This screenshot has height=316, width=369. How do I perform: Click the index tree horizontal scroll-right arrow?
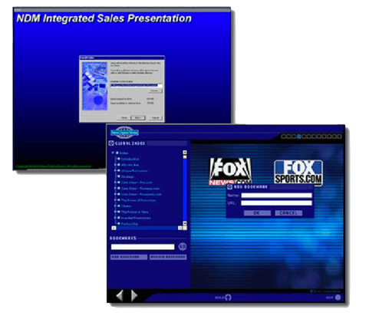pos(180,228)
